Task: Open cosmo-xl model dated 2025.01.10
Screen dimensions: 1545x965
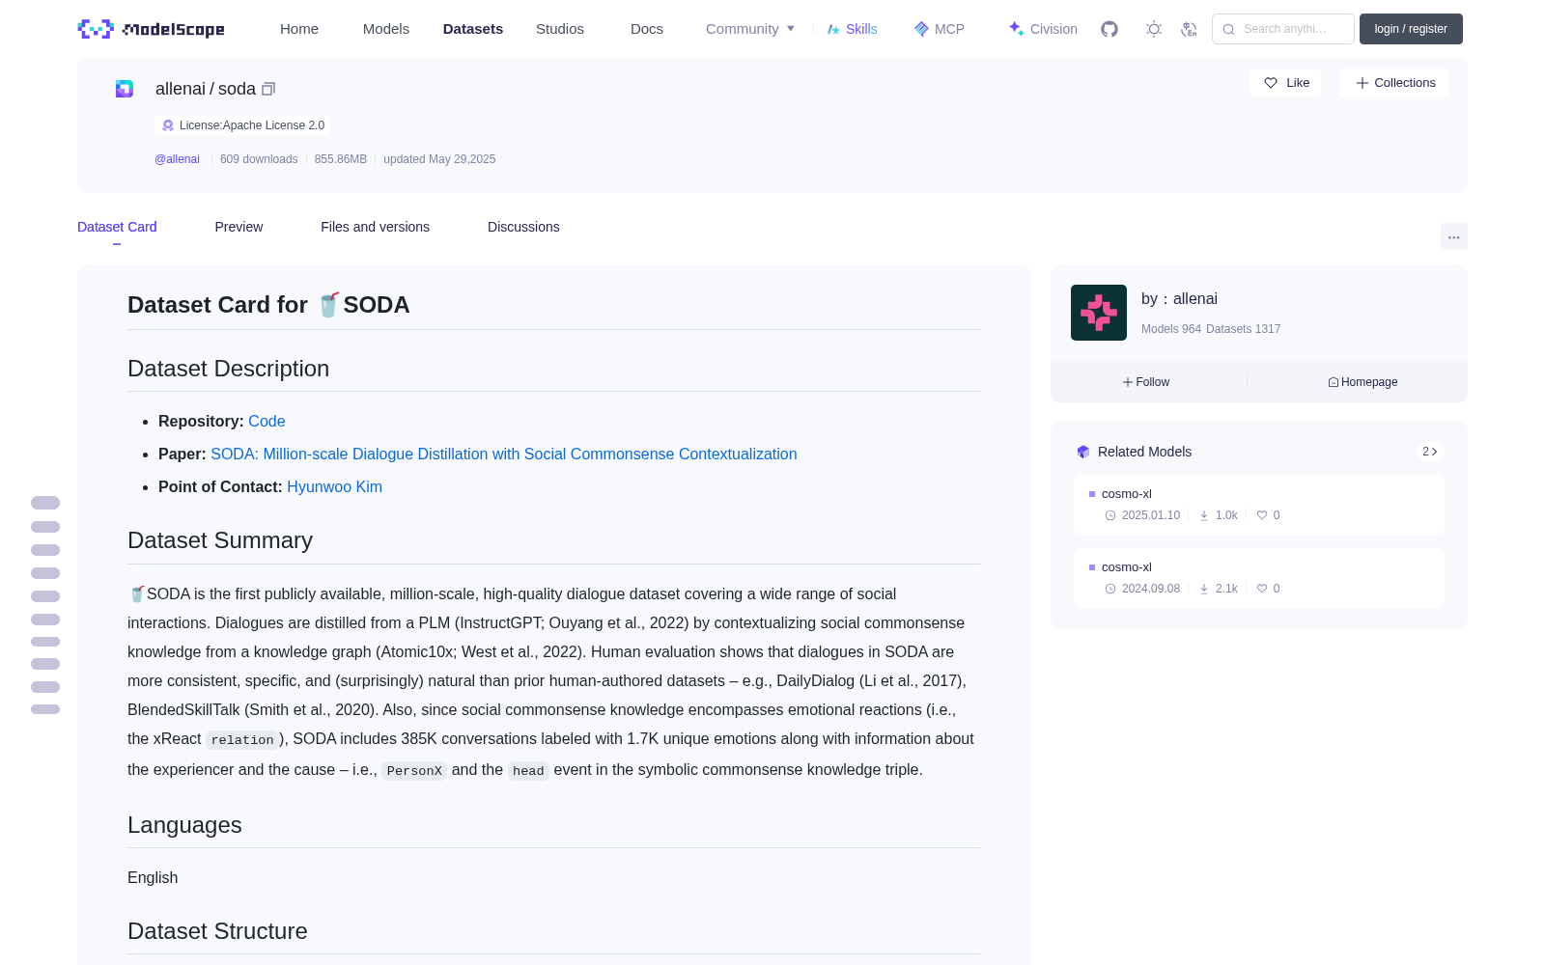Action: tap(1259, 505)
